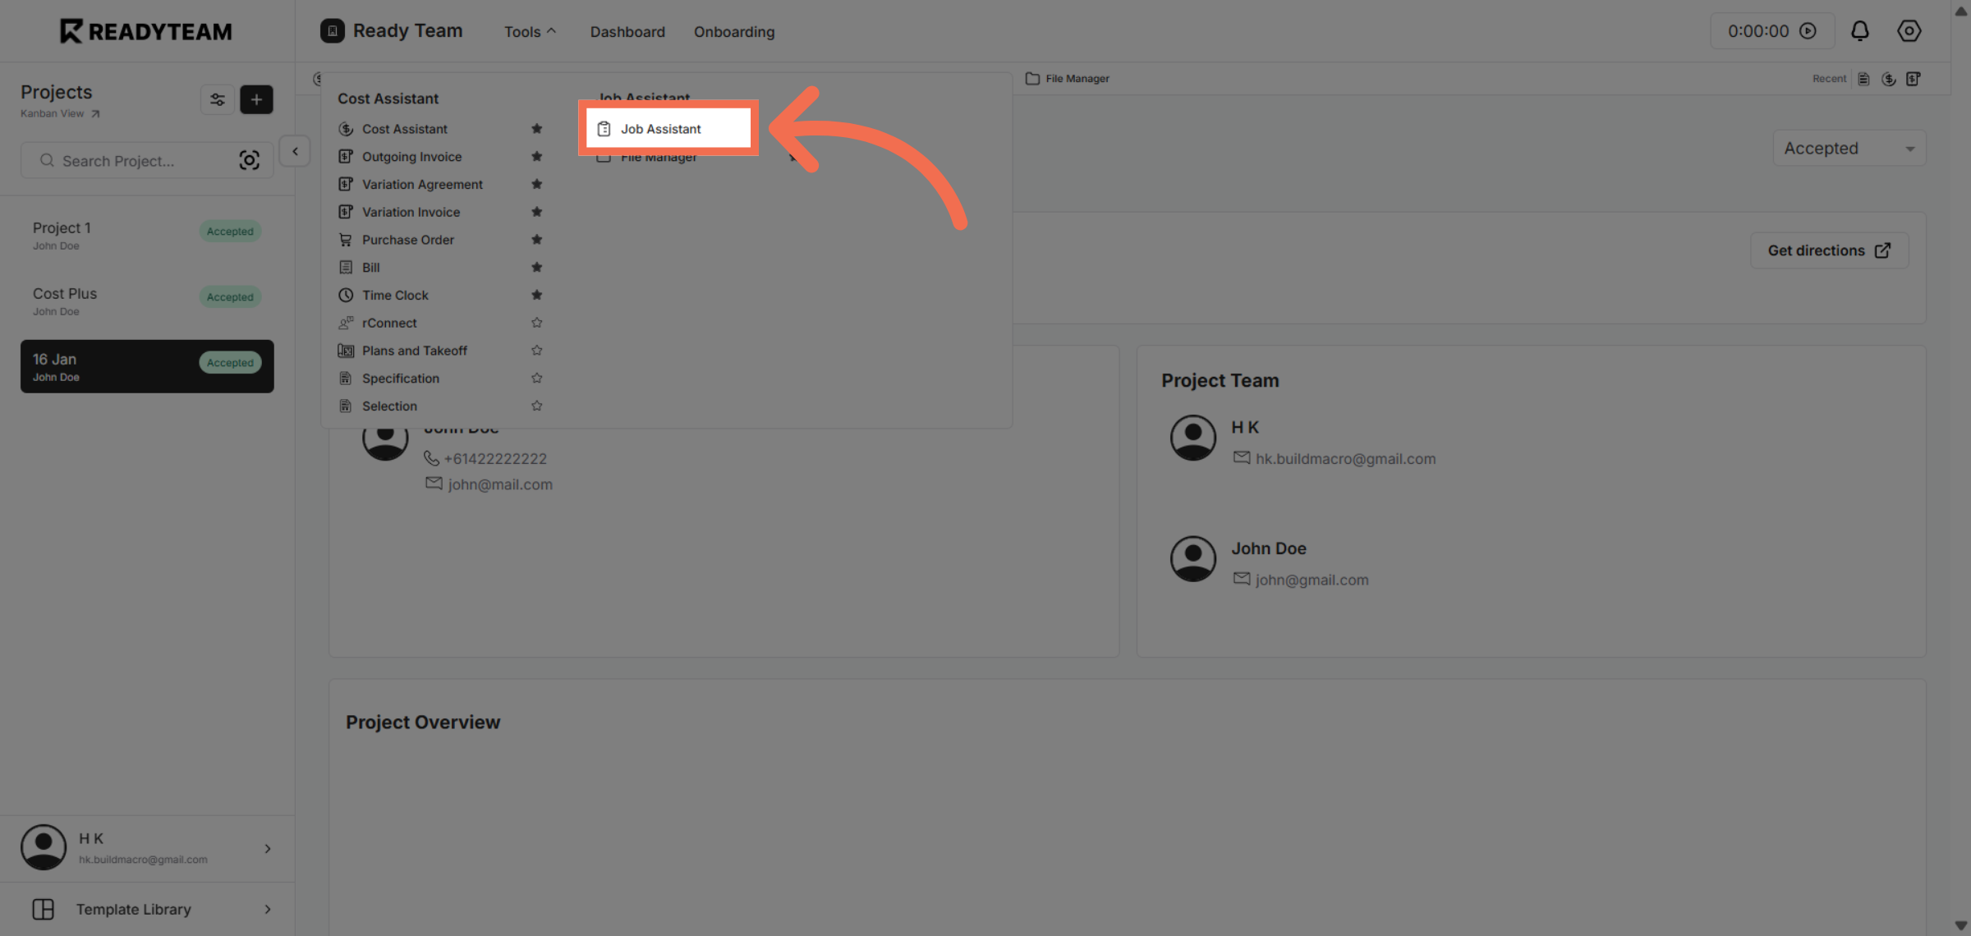Open the settings gear

tap(1909, 30)
